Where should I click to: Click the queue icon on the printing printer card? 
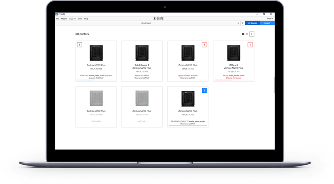[x=80, y=45]
